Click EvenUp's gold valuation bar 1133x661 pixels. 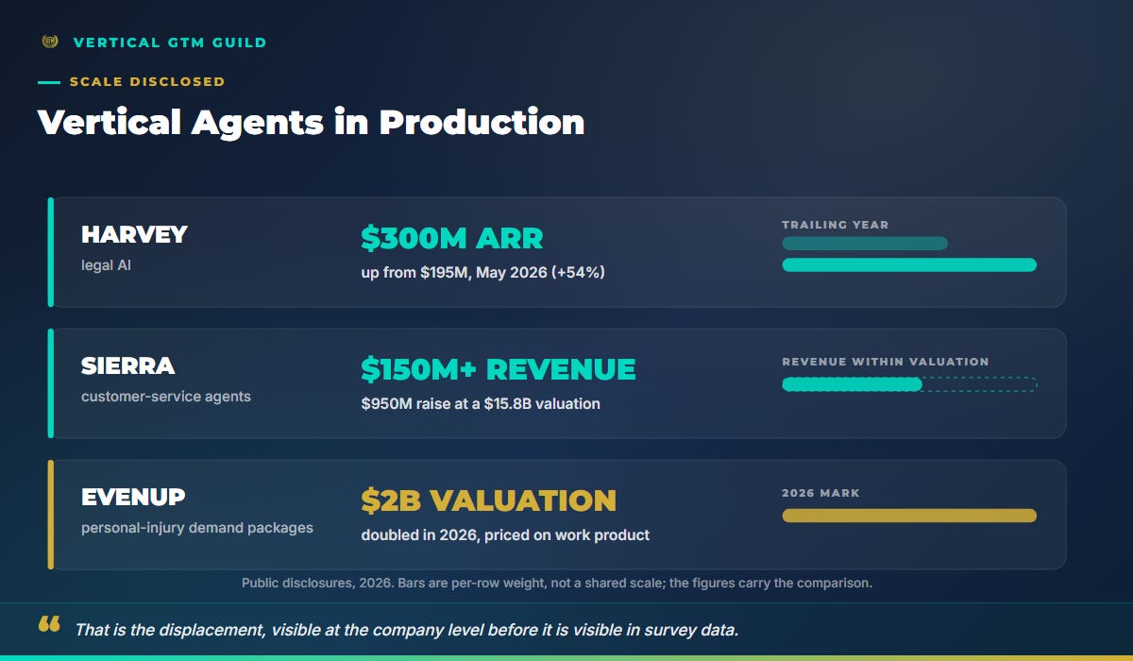point(909,516)
